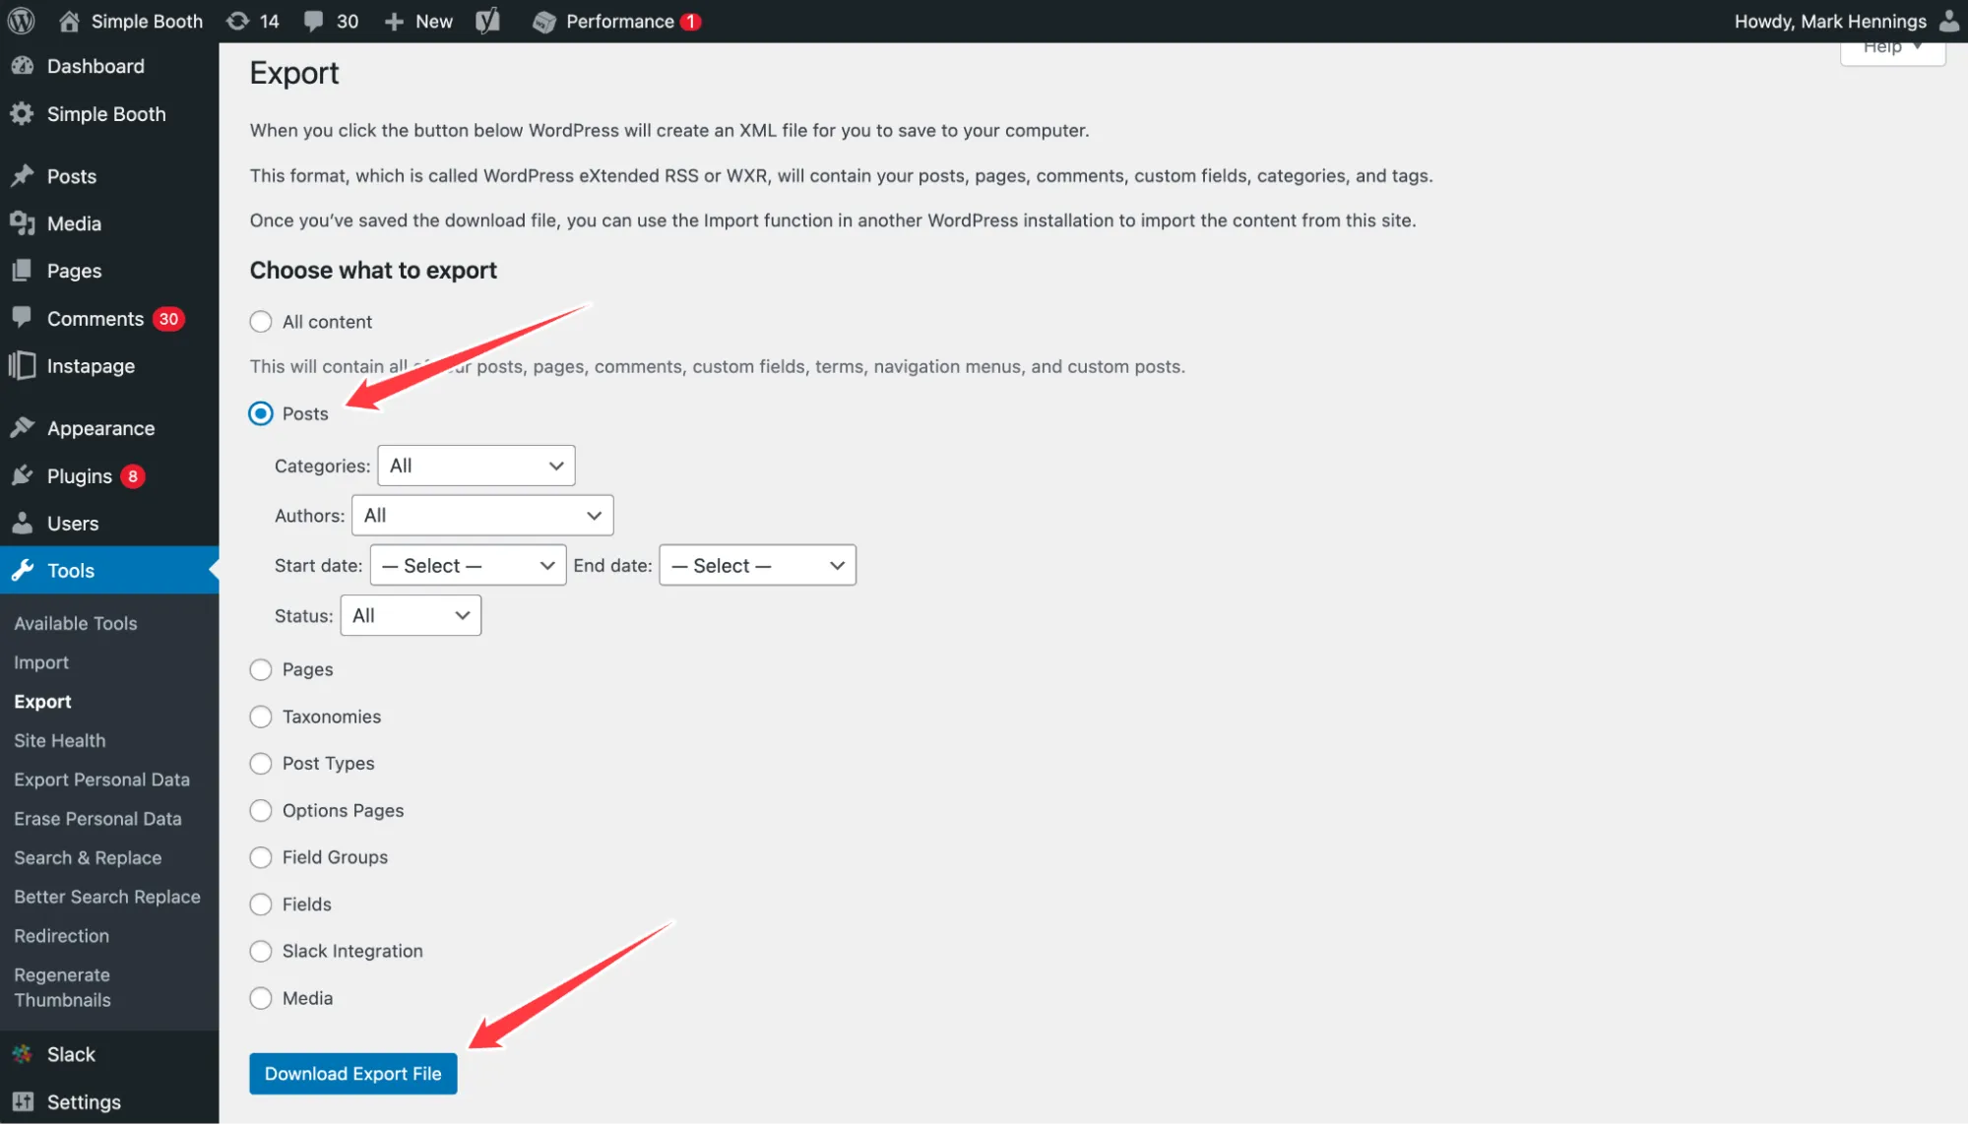Image resolution: width=1968 pixels, height=1125 pixels.
Task: Open the Start date dropdown
Action: click(469, 565)
